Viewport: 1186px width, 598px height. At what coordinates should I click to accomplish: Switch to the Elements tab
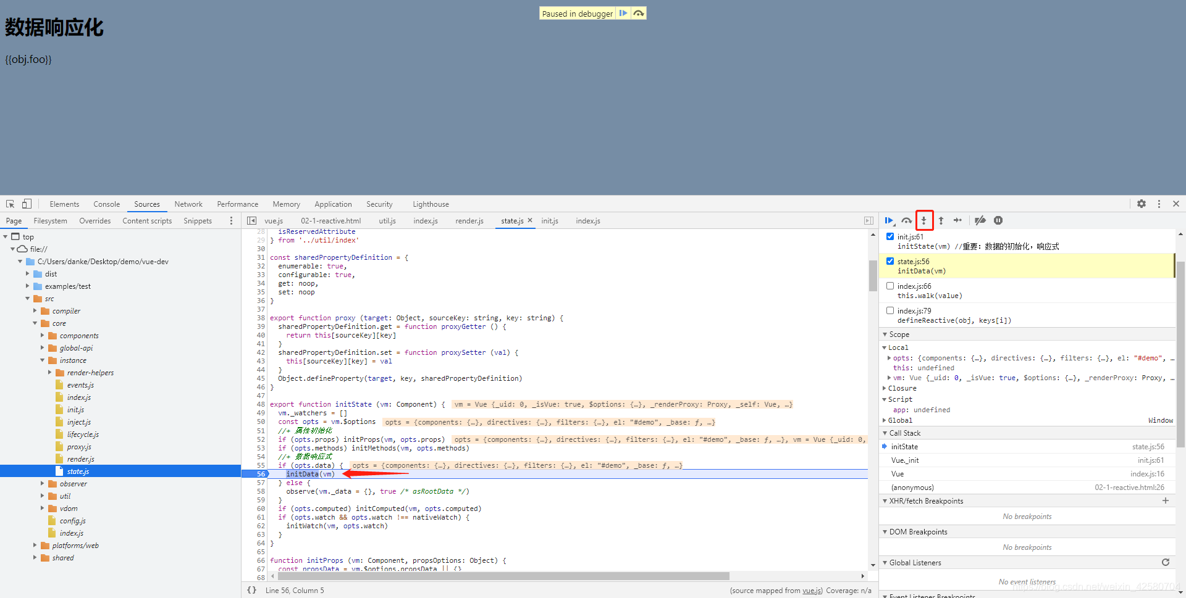click(64, 204)
